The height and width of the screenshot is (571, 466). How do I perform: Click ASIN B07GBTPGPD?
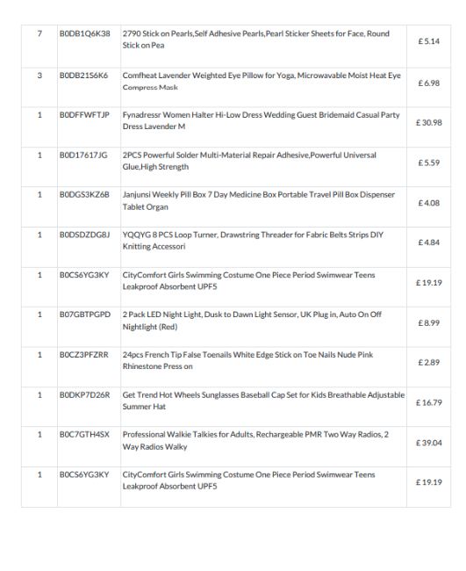[85, 314]
